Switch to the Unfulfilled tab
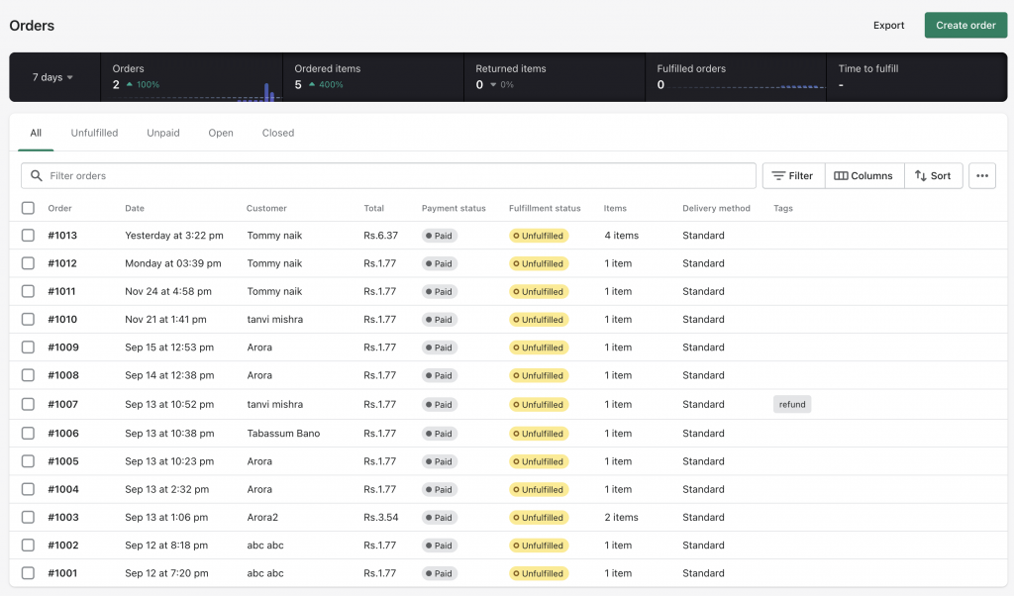The height and width of the screenshot is (596, 1014). coord(94,133)
